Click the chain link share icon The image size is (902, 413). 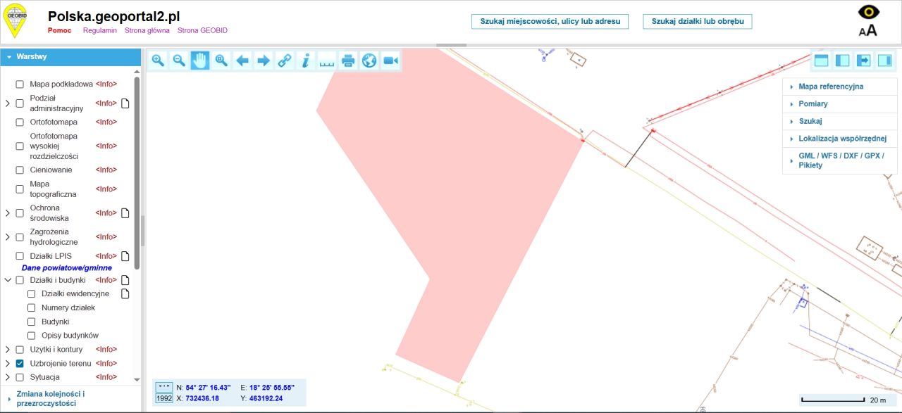(x=285, y=61)
